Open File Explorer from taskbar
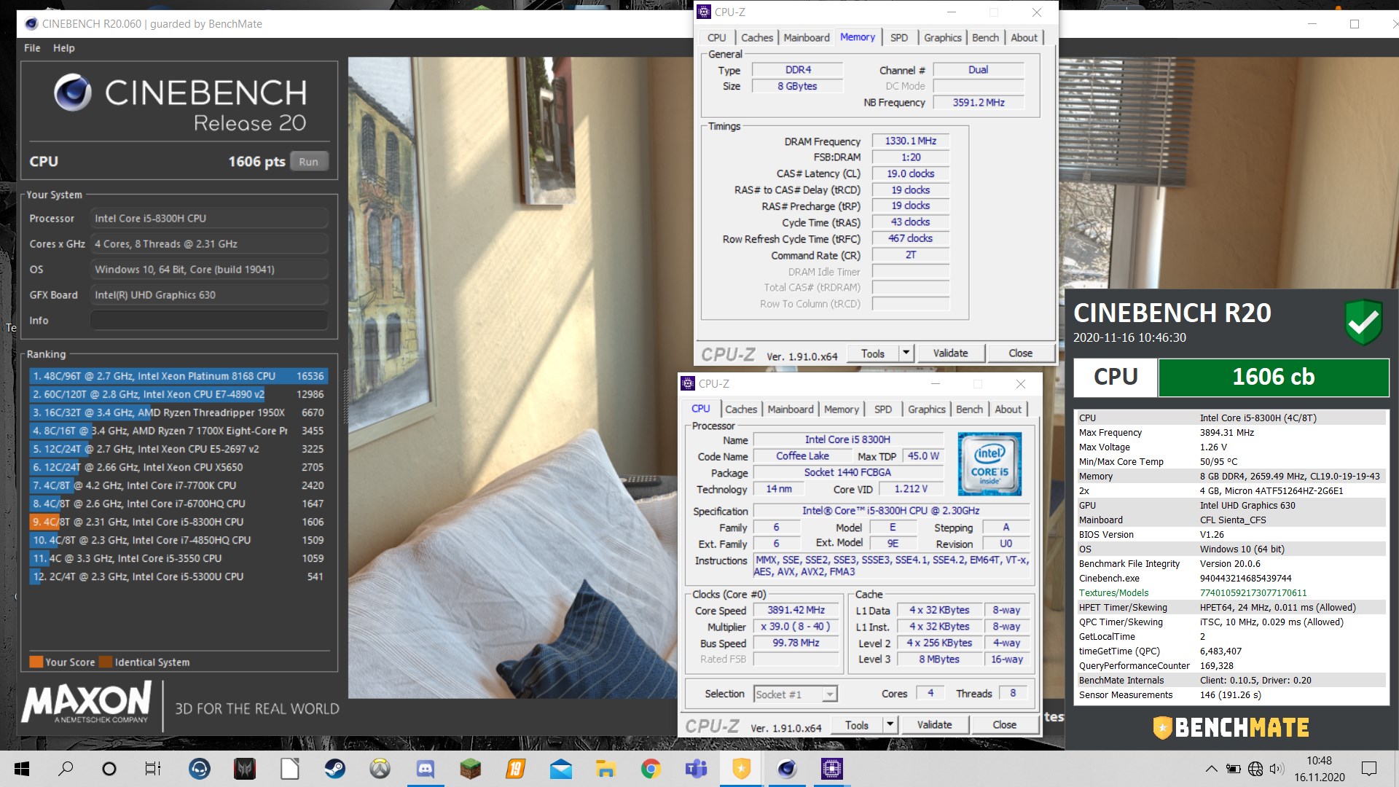1399x787 pixels. click(x=606, y=769)
